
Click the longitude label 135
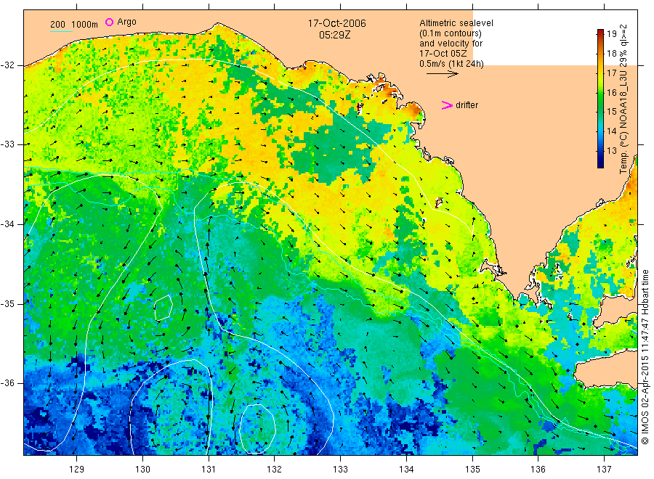(472, 470)
